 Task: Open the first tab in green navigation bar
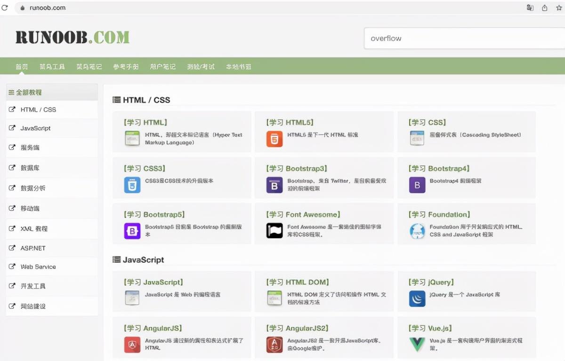pos(22,67)
